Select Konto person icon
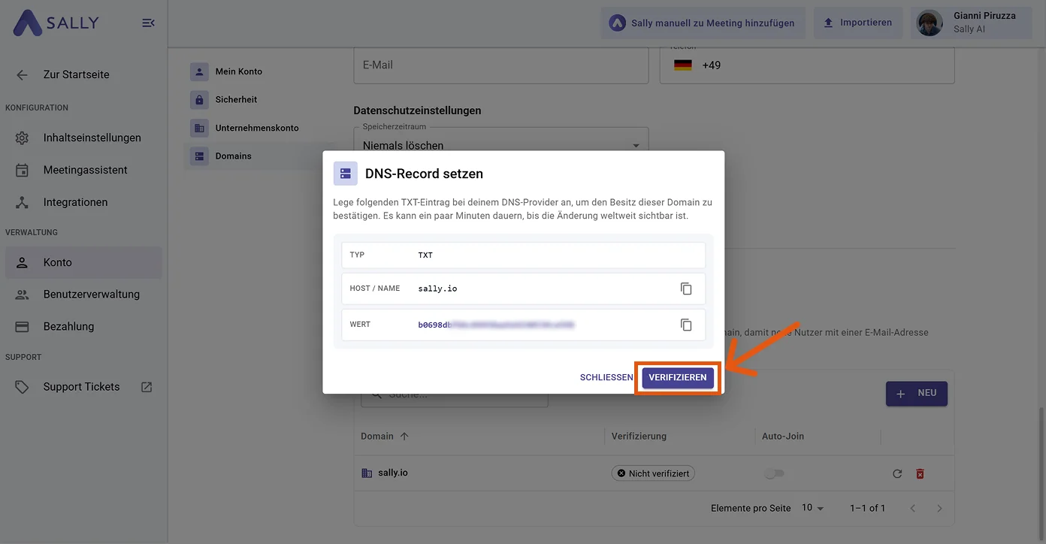 tap(22, 263)
